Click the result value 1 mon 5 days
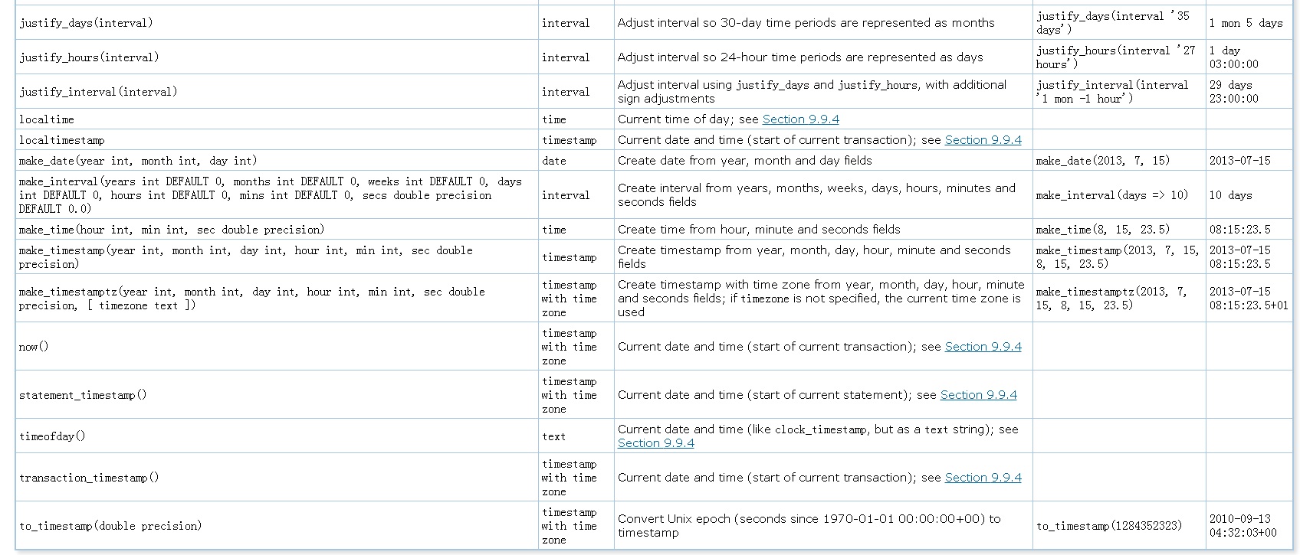Image resolution: width=1300 pixels, height=555 pixels. (x=1246, y=23)
